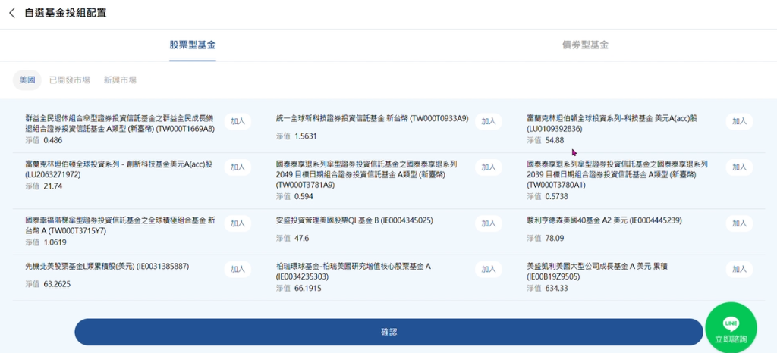Click fund name 安盛投資管理美國股票QI 基金 B

click(x=354, y=220)
